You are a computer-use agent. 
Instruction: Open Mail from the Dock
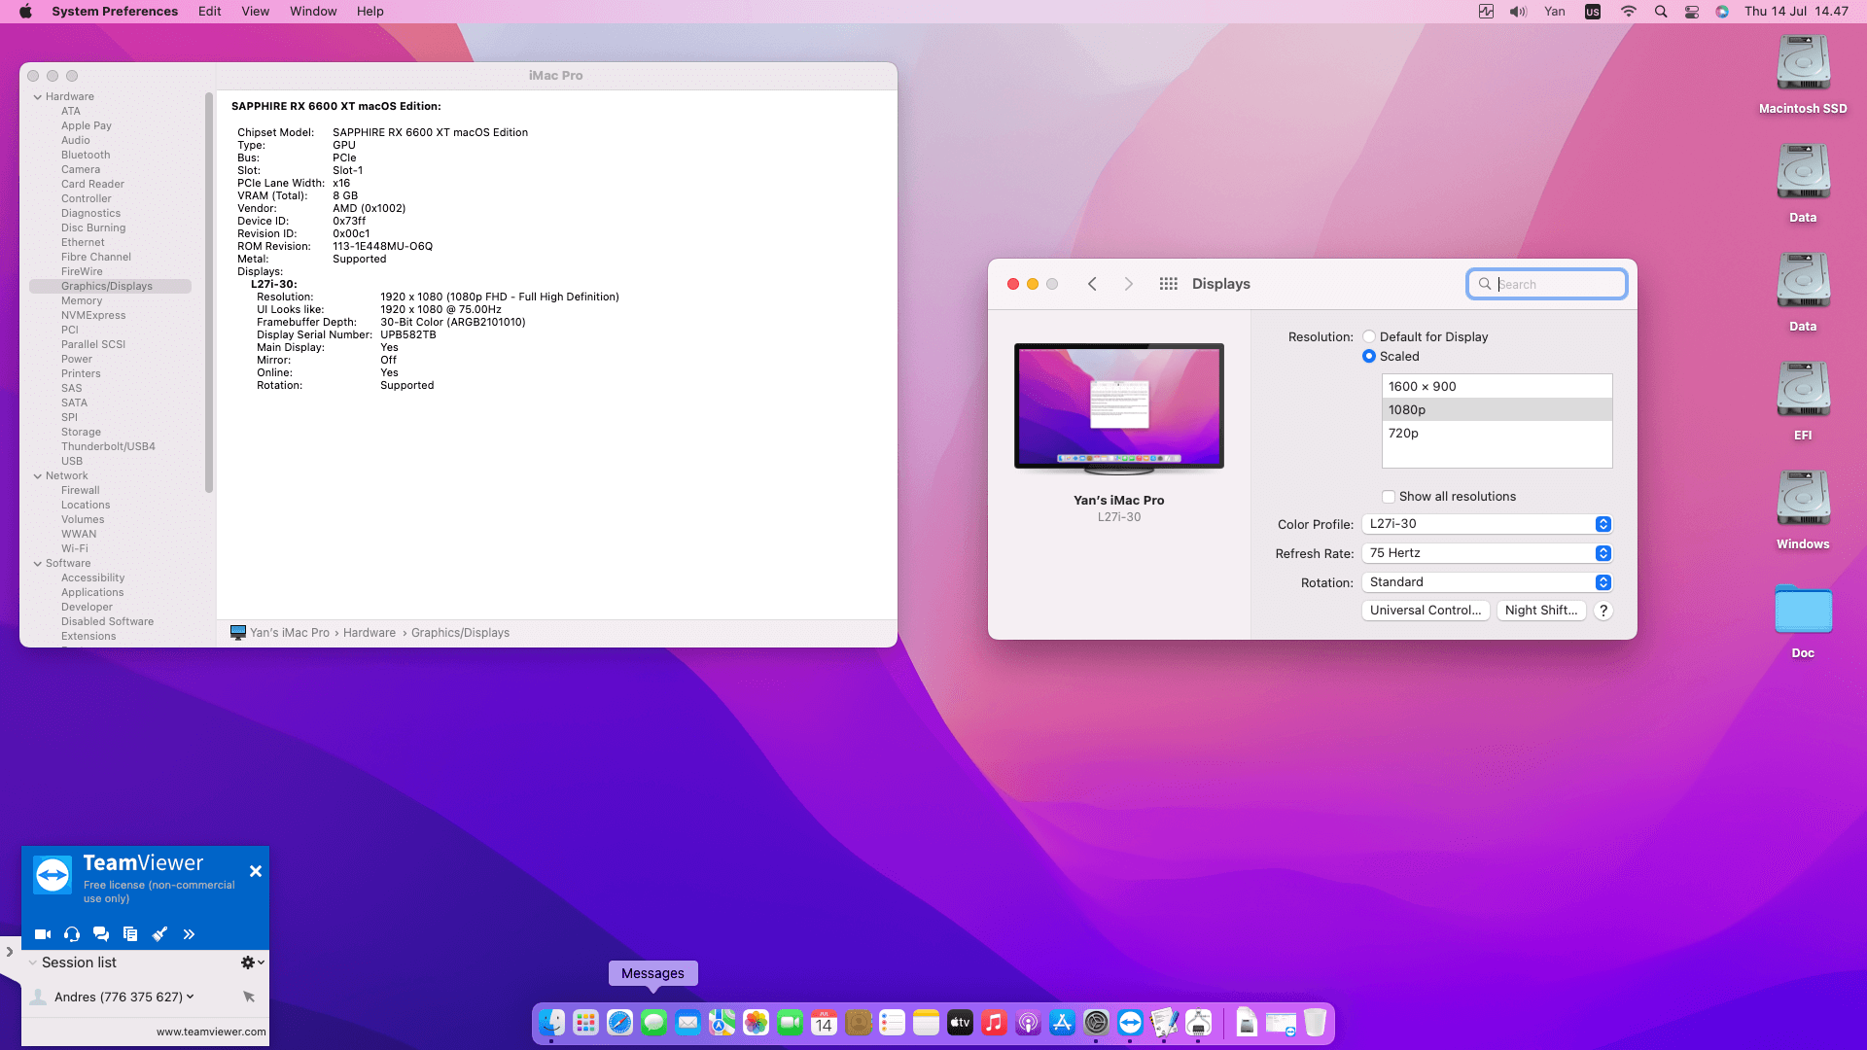(x=687, y=1023)
